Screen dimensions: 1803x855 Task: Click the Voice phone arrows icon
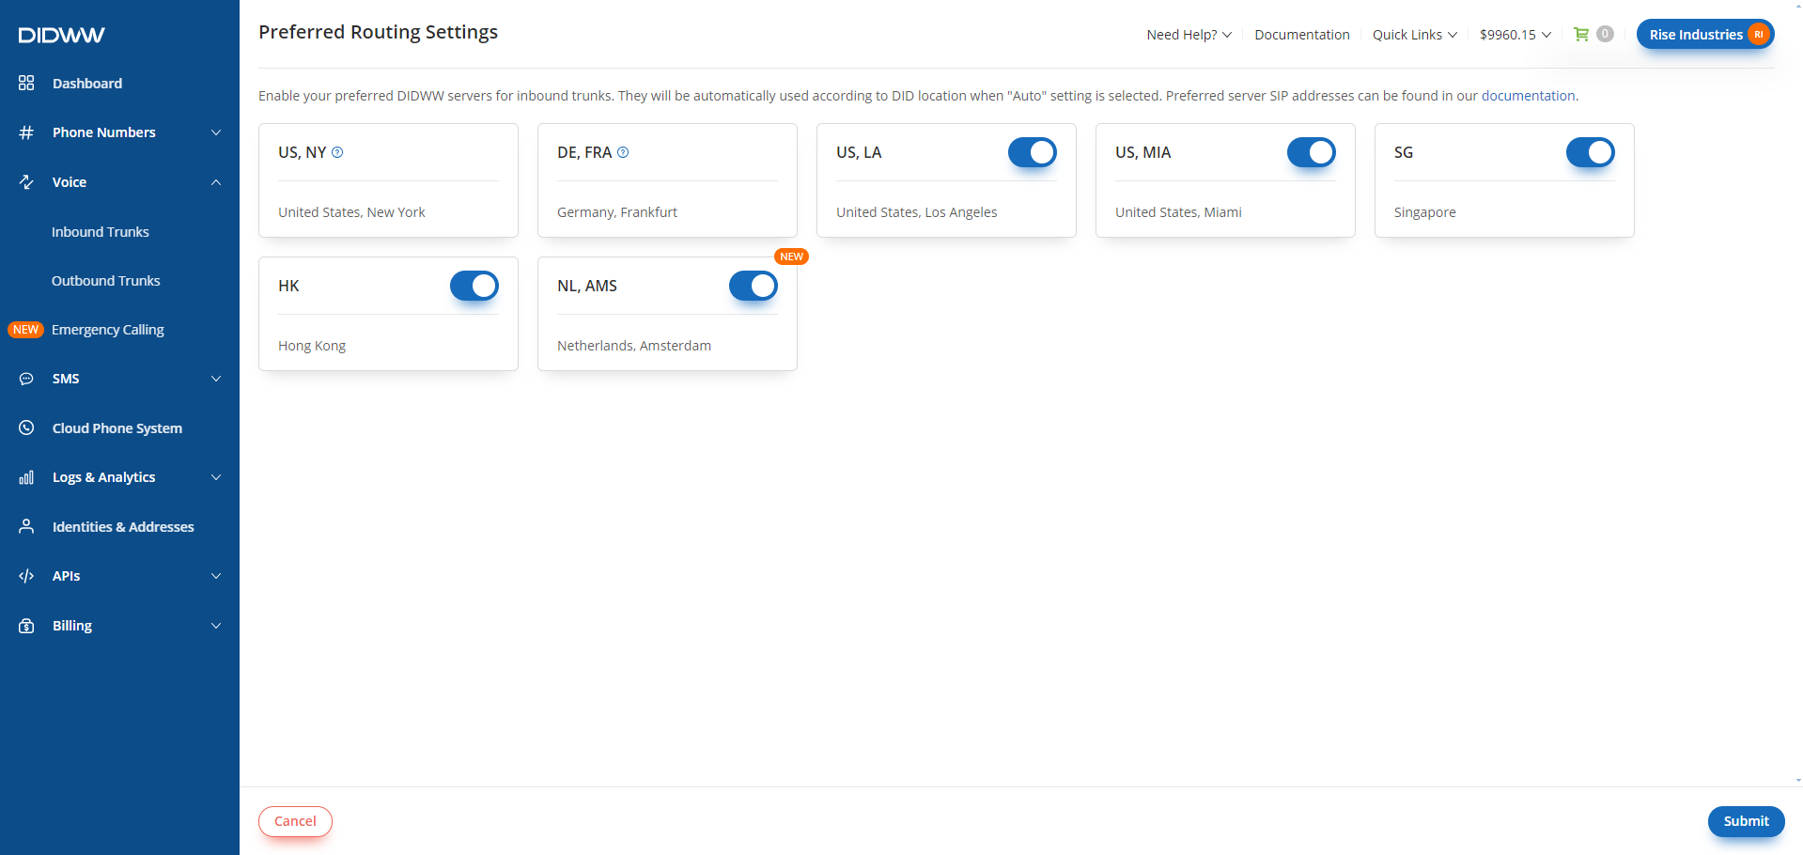[26, 182]
